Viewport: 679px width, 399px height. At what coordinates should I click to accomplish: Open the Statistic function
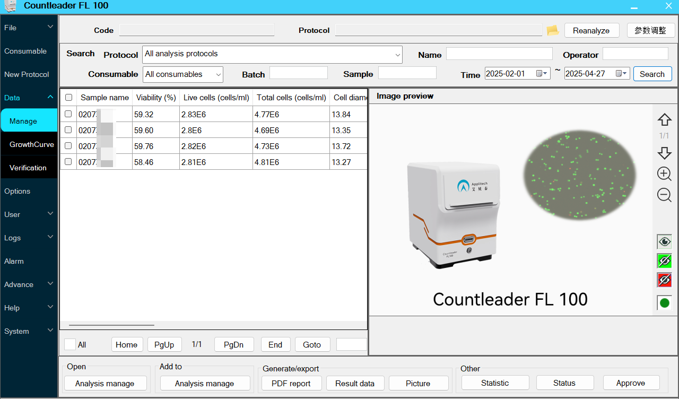point(495,383)
